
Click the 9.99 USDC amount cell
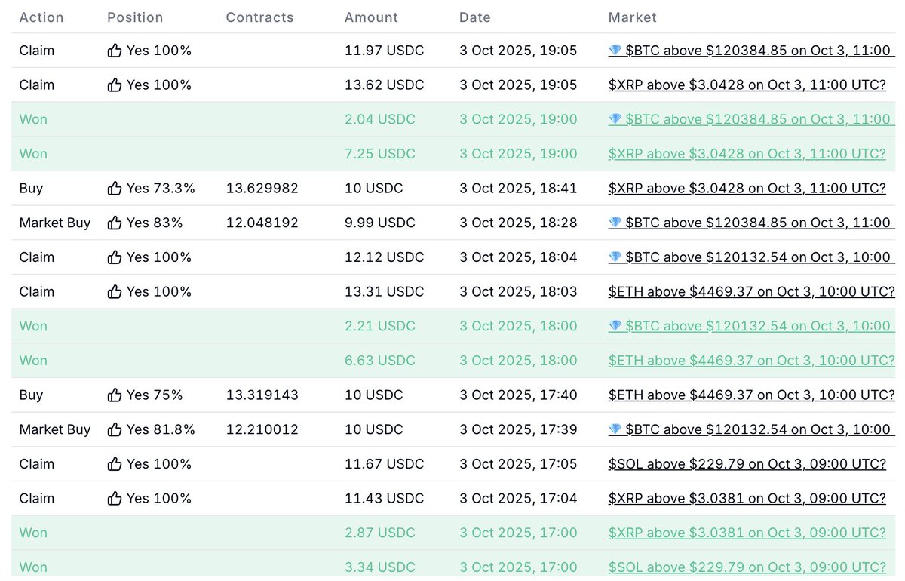point(380,223)
